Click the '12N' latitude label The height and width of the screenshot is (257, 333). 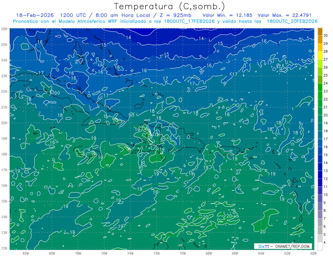tap(4, 248)
